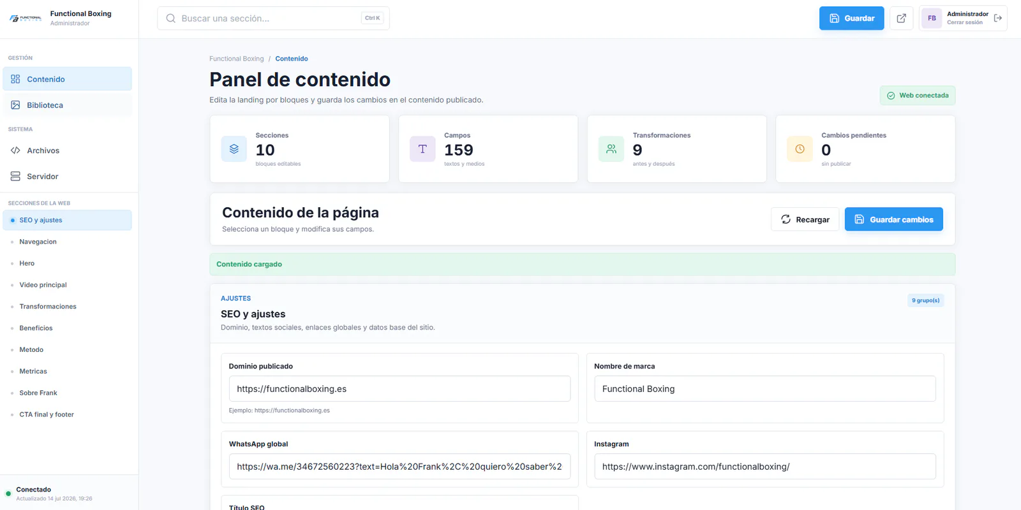Screen dimensions: 1021x510
Task: Click the 159 Campos count
Action: tap(458, 150)
